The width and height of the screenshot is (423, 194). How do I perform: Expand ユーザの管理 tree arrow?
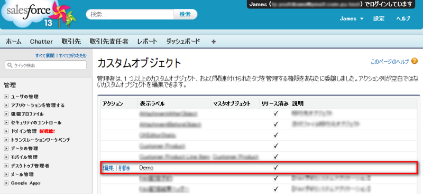[x=6, y=96]
